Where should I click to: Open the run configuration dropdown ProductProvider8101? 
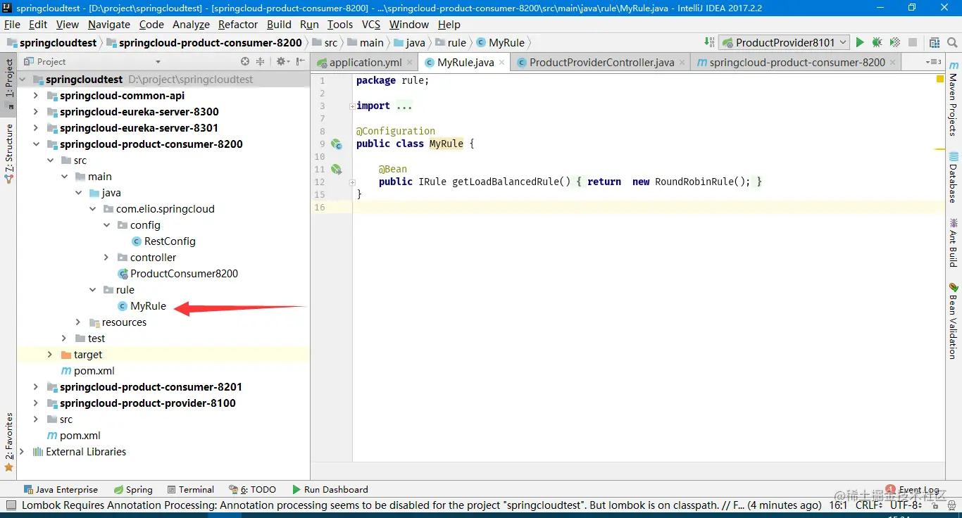pyautogui.click(x=785, y=42)
